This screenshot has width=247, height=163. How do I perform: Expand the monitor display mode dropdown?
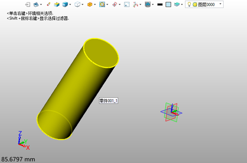click(x=153, y=5)
